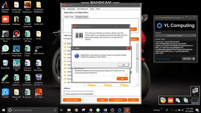Click OK in the Dr. Folder message box
This screenshot has height=113, width=201.
(123, 65)
